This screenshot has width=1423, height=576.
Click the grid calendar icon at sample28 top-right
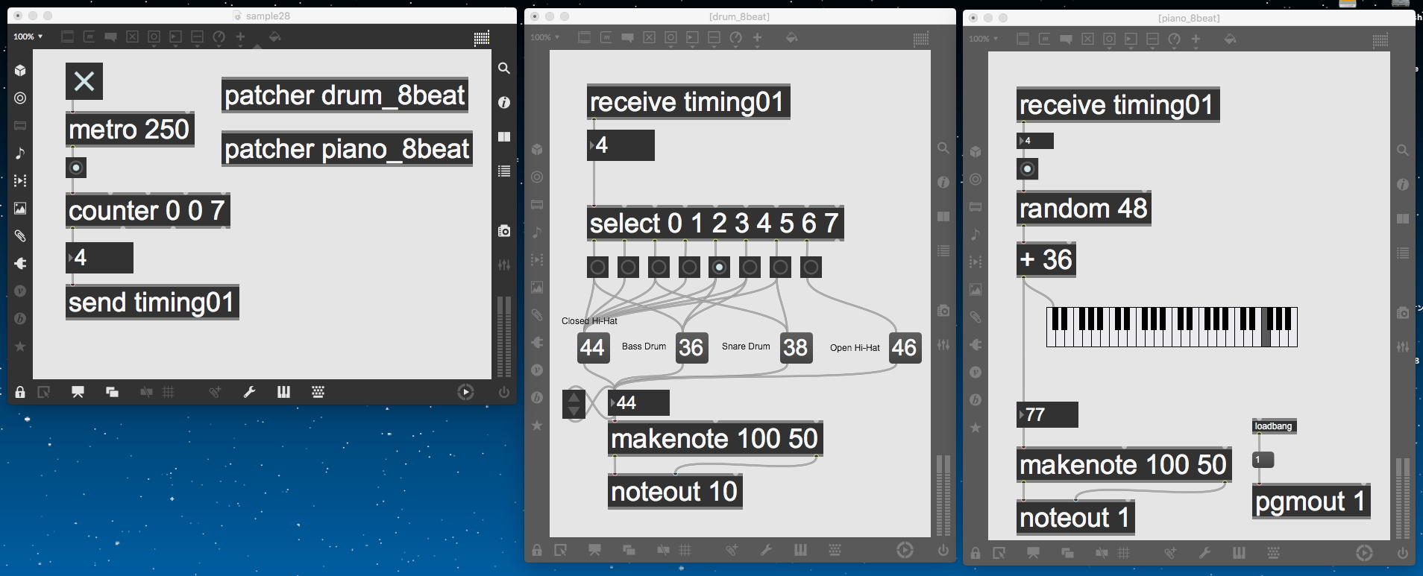pos(482,38)
